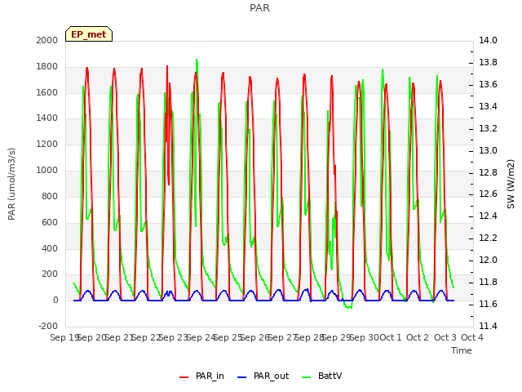Click the 13.8 right axis tick
The height and width of the screenshot is (392, 522).
[x=488, y=62]
